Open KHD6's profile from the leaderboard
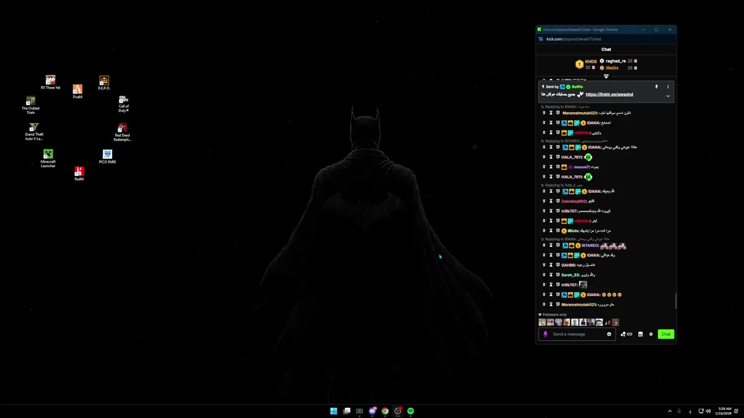 591,62
